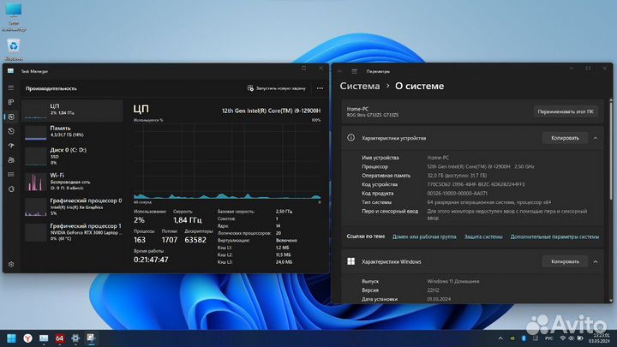Open Task Manager hamburger navigation menu
Viewport: 617px width, 347px height.
coord(11,87)
